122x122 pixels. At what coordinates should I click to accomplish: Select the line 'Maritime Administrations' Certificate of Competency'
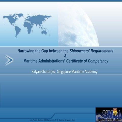pos(66,61)
